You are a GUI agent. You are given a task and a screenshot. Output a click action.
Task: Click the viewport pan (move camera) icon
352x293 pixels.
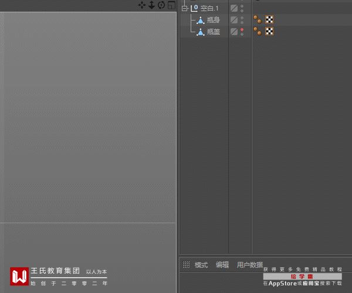(142, 5)
